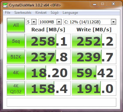This screenshot has height=112, width=123.
Task: Click the 4K QD32 read result 158.4
Action: tap(48, 88)
